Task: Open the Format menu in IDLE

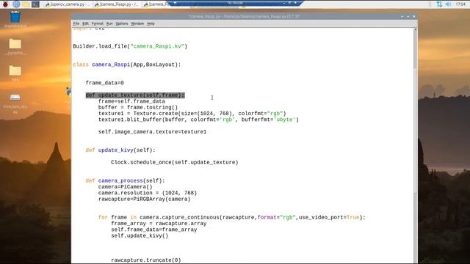Action: 97,23
